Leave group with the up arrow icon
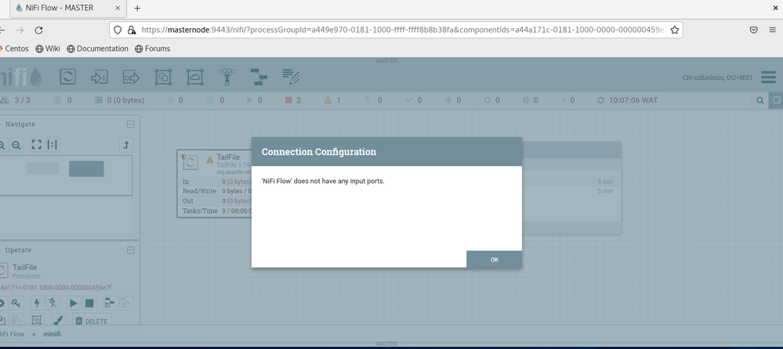 pyautogui.click(x=126, y=145)
